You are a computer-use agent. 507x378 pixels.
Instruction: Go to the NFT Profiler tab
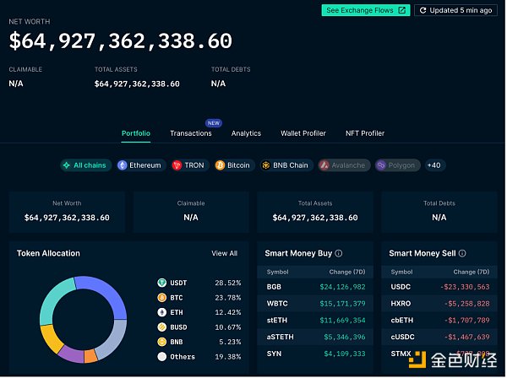click(365, 133)
